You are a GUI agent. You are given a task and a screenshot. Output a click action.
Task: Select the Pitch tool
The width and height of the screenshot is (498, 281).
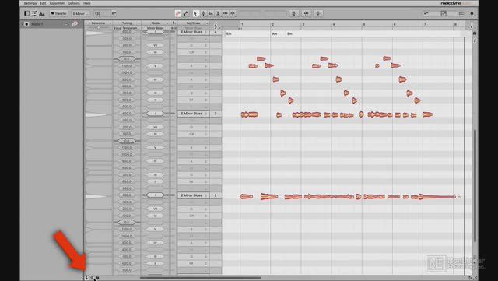(203, 13)
